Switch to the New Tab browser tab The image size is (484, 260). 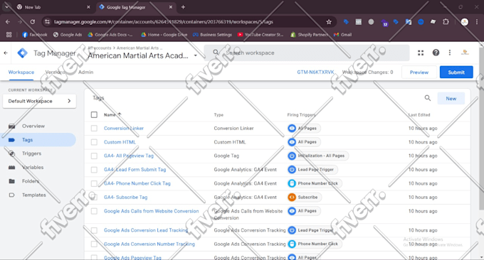coord(53,7)
